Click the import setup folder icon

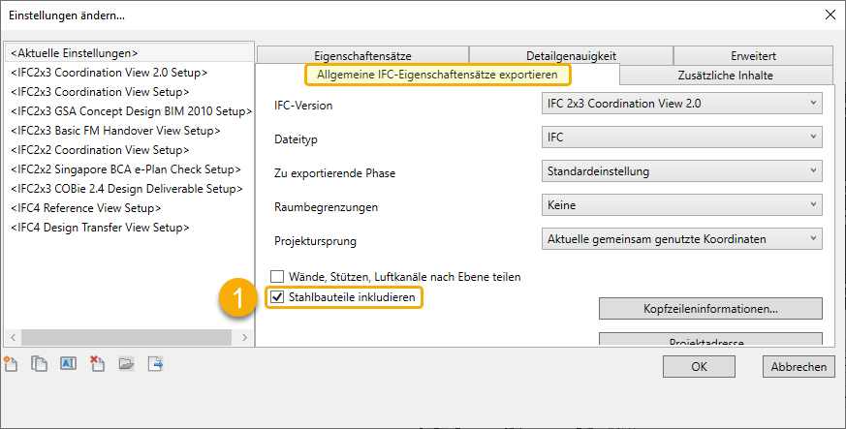pos(126,364)
